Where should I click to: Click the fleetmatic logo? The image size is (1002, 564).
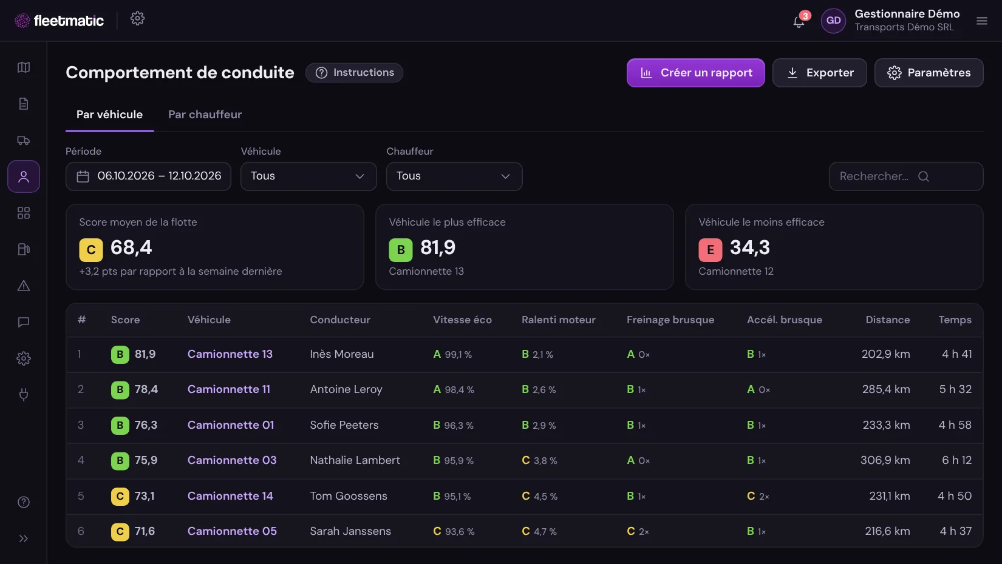tap(60, 21)
